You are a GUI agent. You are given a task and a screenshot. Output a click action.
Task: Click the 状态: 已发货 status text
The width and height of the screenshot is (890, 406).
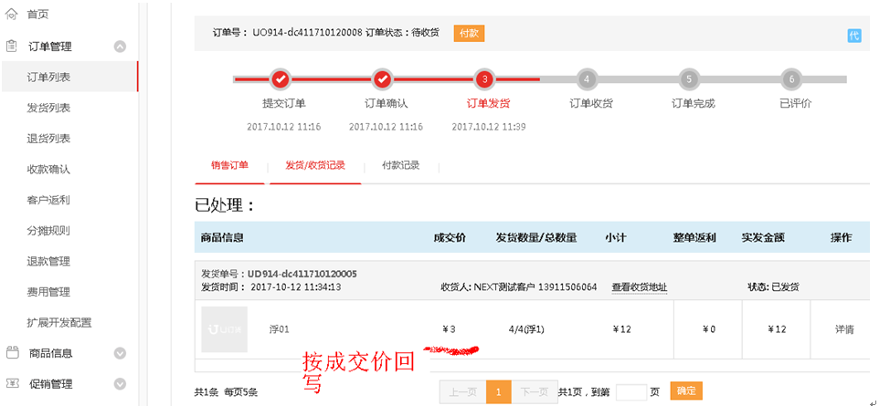coord(774,286)
